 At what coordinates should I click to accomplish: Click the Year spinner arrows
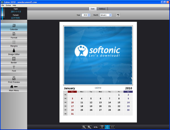point(89,15)
